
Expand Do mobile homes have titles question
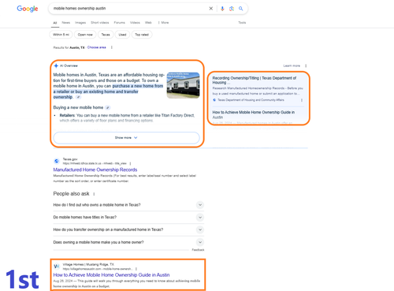pos(128,218)
